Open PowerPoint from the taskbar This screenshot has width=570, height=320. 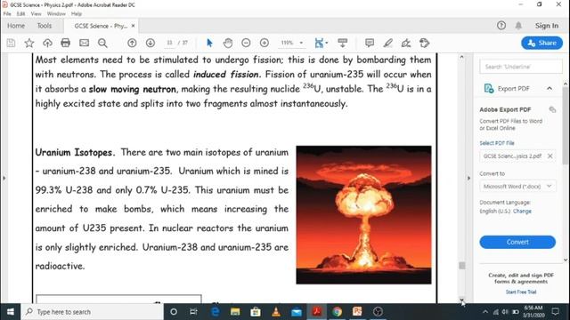[357, 312]
